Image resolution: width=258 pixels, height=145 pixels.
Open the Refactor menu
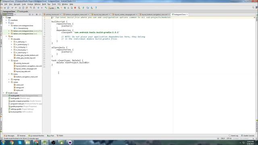tap(37, 4)
